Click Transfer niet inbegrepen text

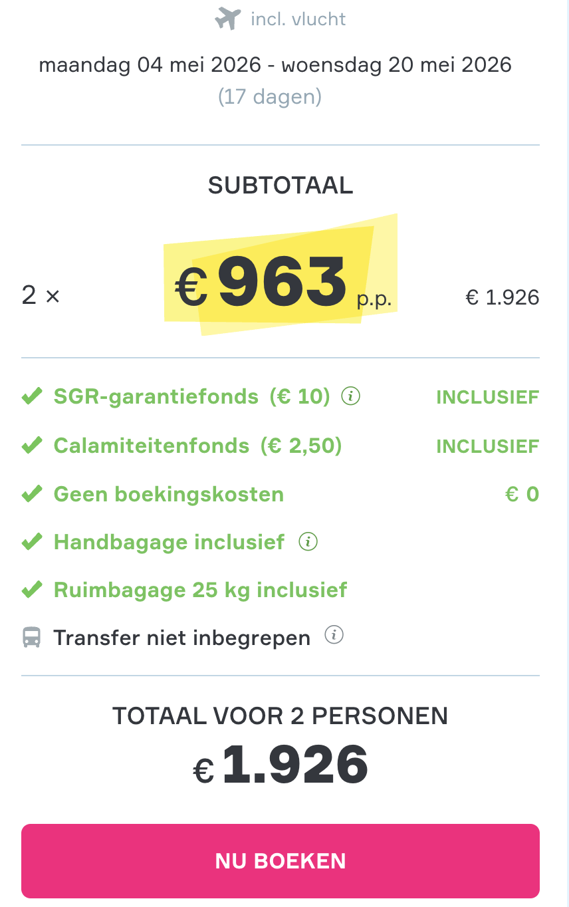181,638
